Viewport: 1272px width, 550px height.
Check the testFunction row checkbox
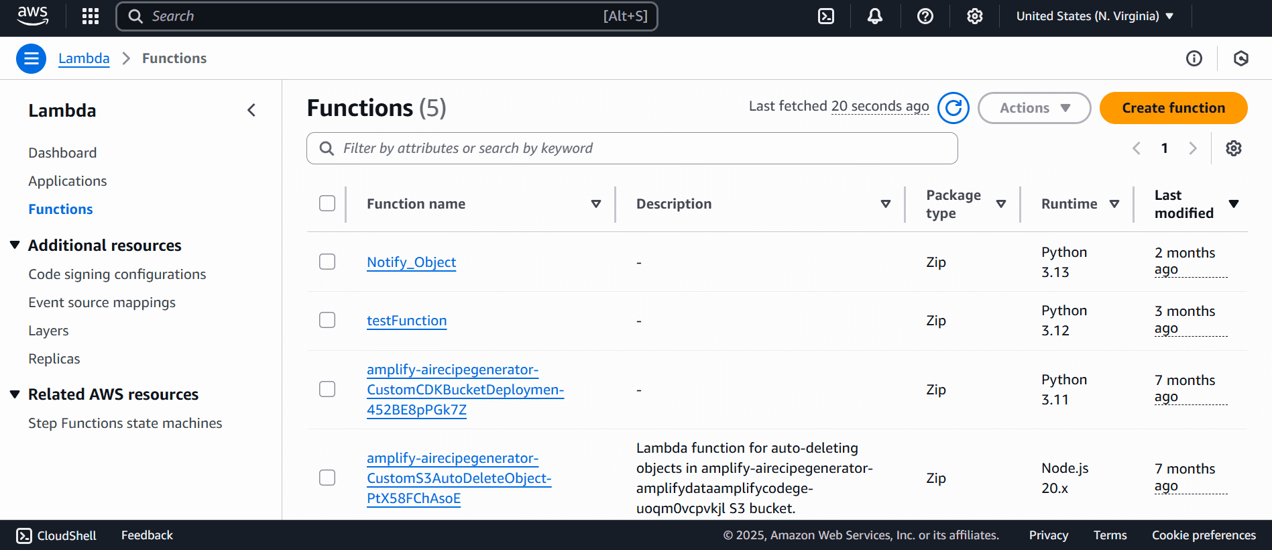pyautogui.click(x=327, y=320)
